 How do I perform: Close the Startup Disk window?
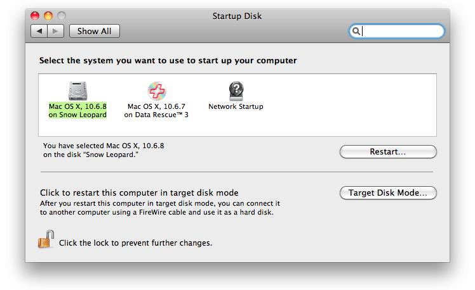click(36, 16)
